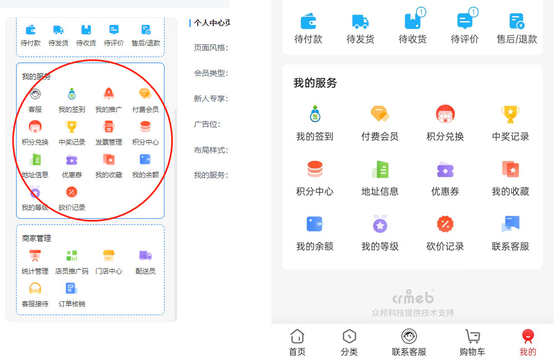
Task: Tap 砍价记录 icon in the mobile preview
Action: [x=445, y=224]
